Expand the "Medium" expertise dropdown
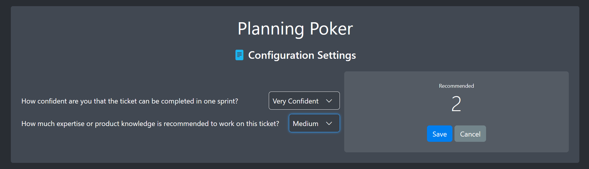589x169 pixels. pyautogui.click(x=314, y=123)
